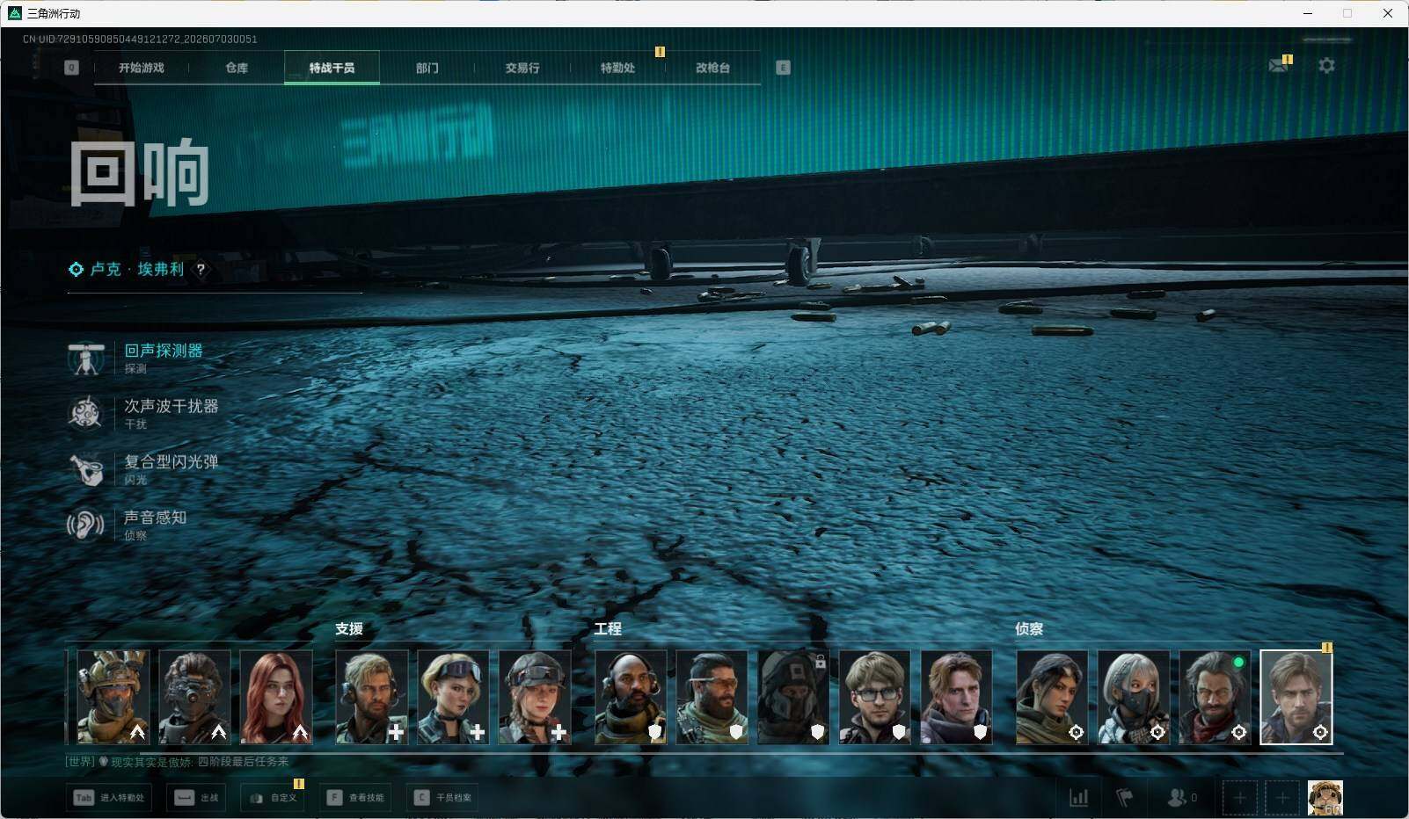Click the highlighted 回响 operator portrait
Image resolution: width=1409 pixels, height=819 pixels.
(x=1296, y=698)
